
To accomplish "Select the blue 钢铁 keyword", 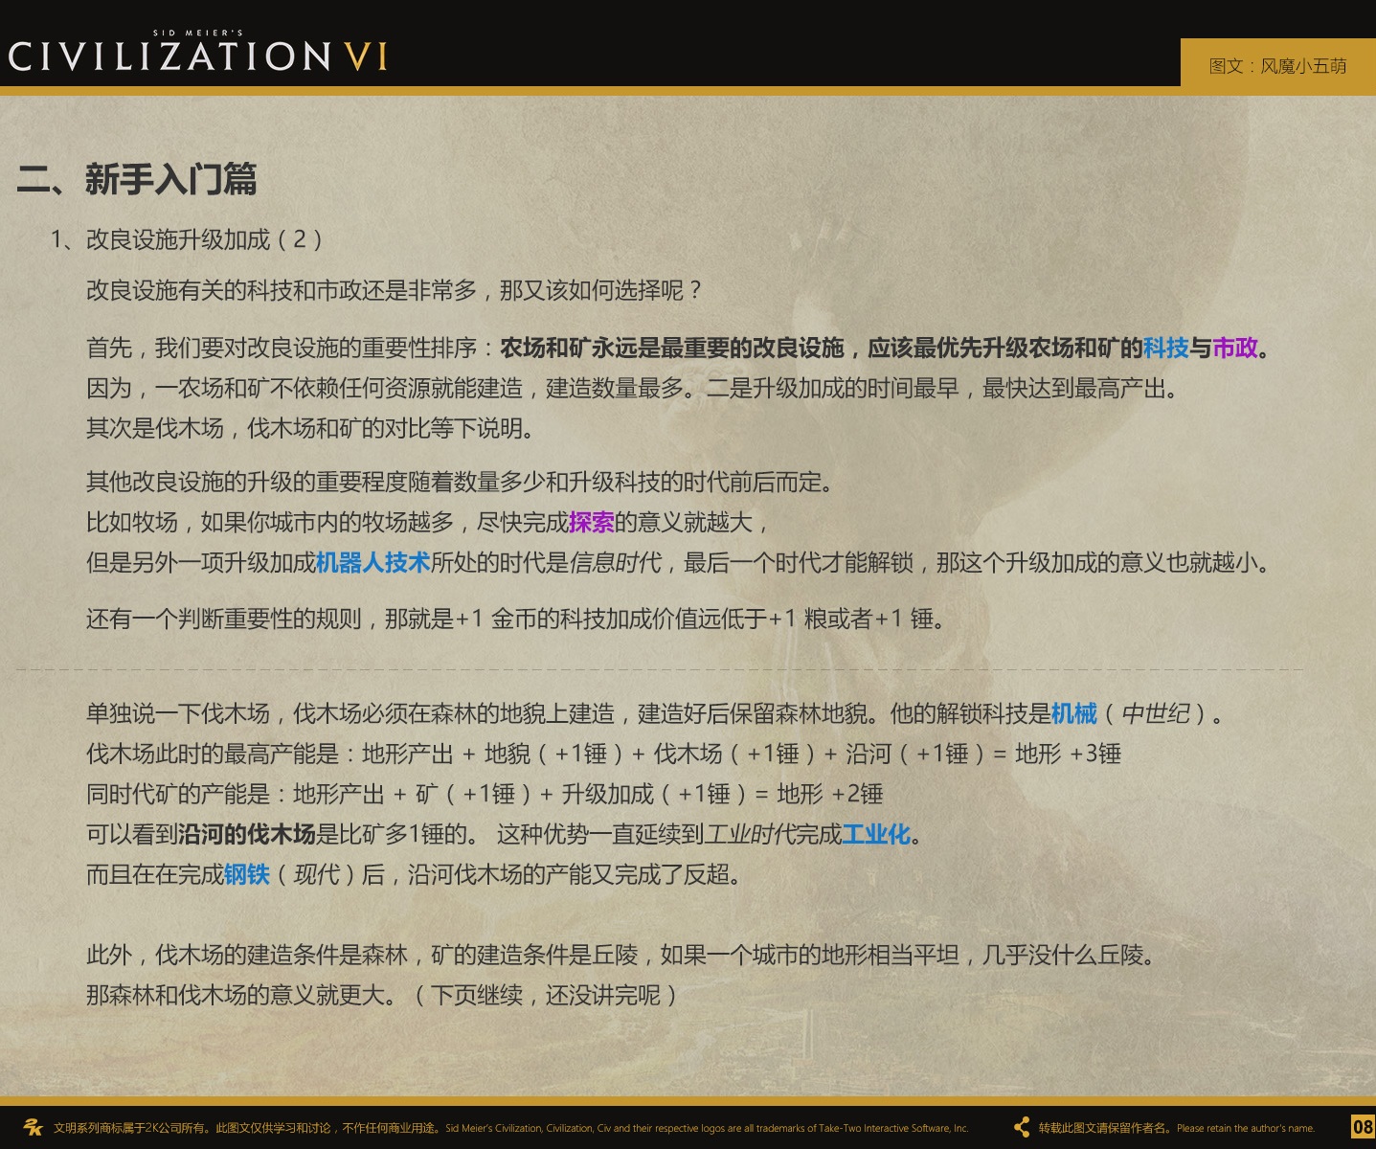I will click(x=247, y=874).
